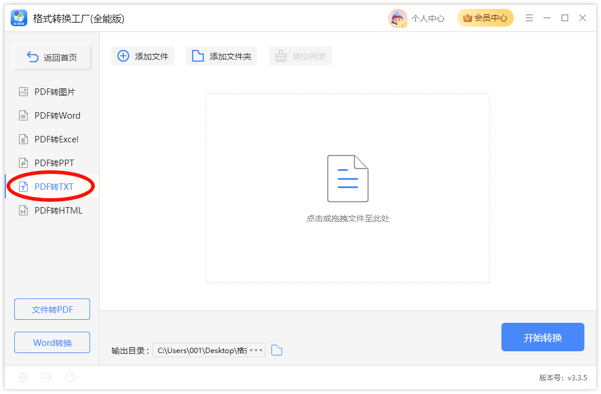Click the customer support chat icon
601x394 pixels.
(x=46, y=377)
